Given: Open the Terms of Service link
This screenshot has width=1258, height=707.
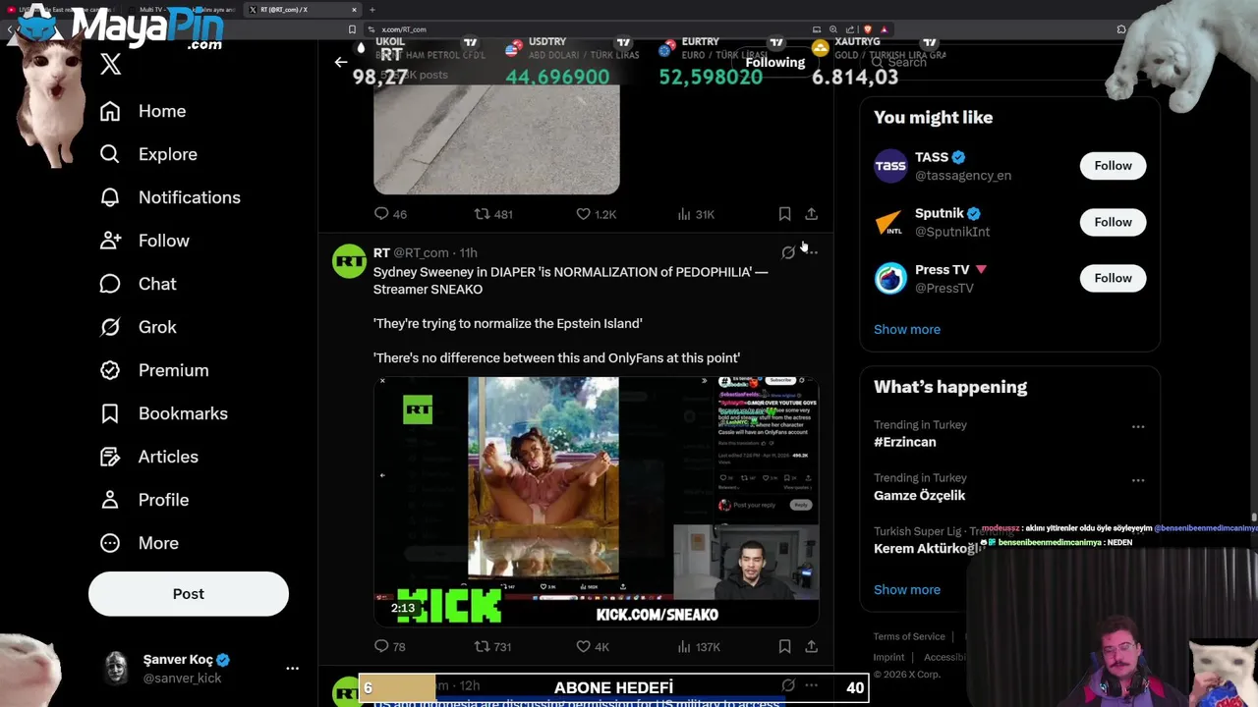Looking at the screenshot, I should pos(909,636).
